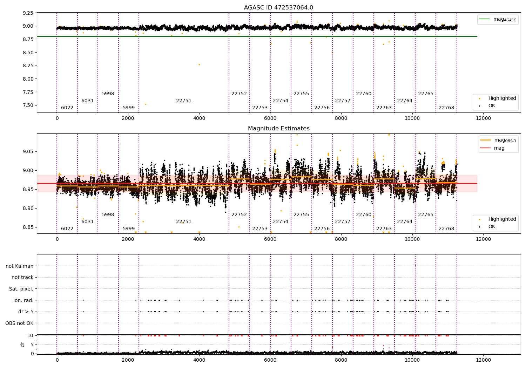Click the "Ion. rad." row label
Image resolution: width=526 pixels, height=368 pixels.
point(23,301)
